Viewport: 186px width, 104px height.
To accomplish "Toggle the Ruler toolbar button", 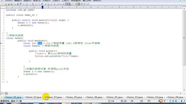I will click(x=69, y=4).
